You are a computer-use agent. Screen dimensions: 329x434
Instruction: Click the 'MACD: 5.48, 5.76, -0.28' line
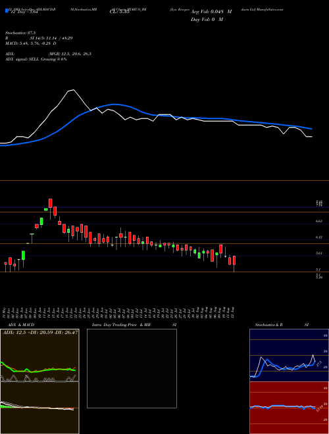30,43
